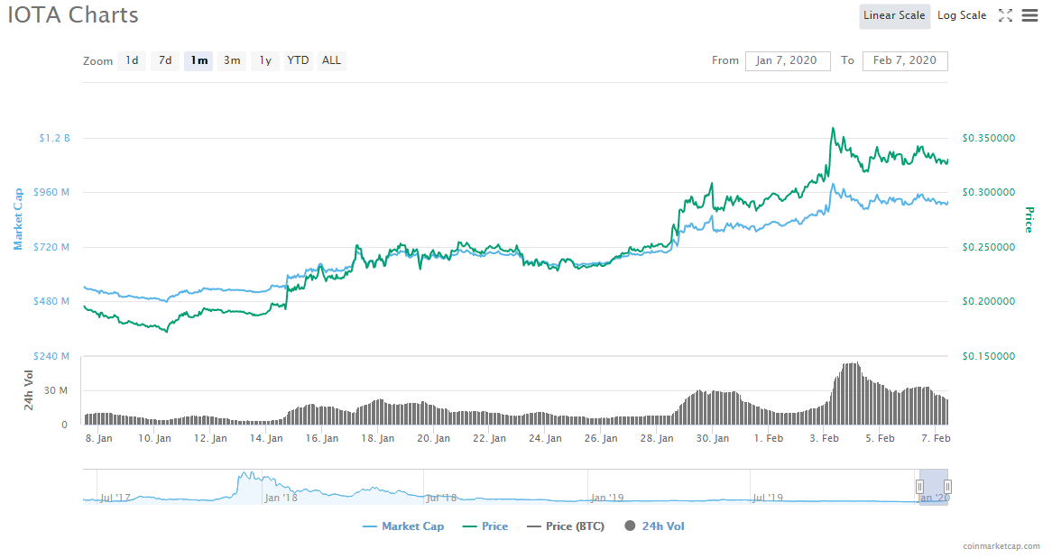The width and height of the screenshot is (1052, 558).
Task: Toggle Price series in legend
Action: (485, 526)
